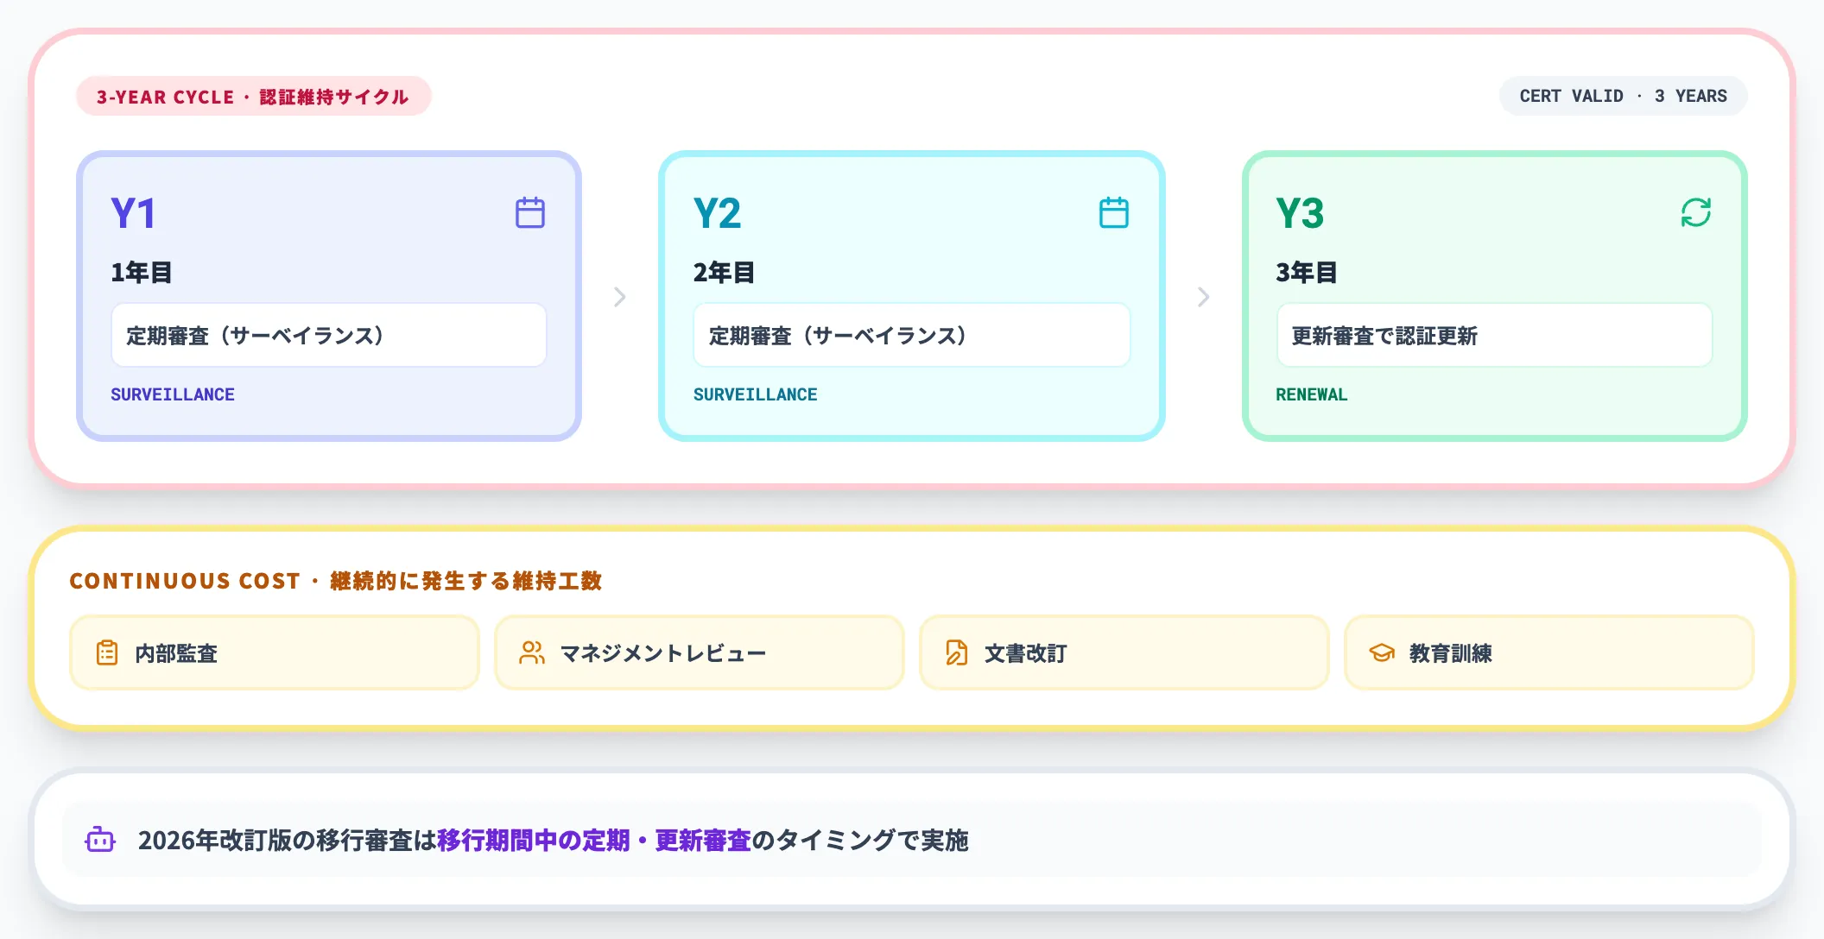1824x939 pixels.
Task: Select the CERT VALID · 3 YEARS badge
Action: tap(1624, 96)
